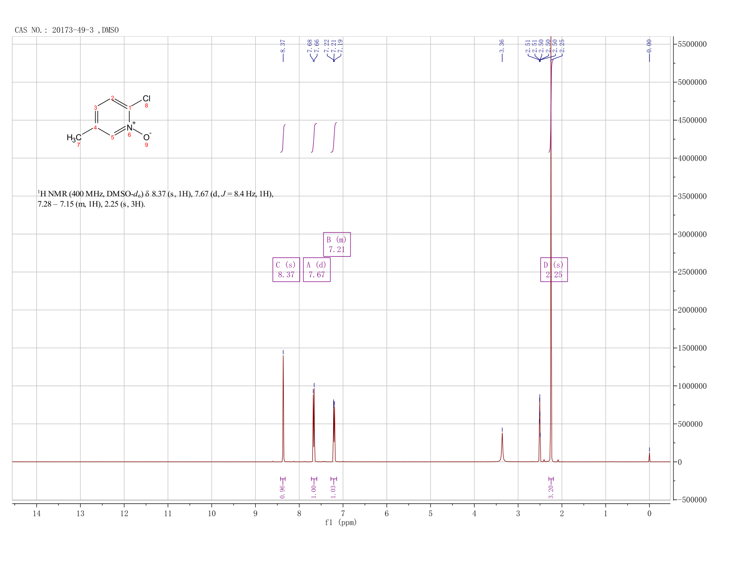Click the f1 (ppm) axis label
Viewport: 730px width, 564px height.
click(341, 522)
